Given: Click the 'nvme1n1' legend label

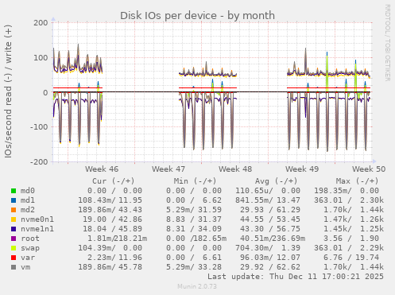Looking at the screenshot, I should [x=37, y=229].
